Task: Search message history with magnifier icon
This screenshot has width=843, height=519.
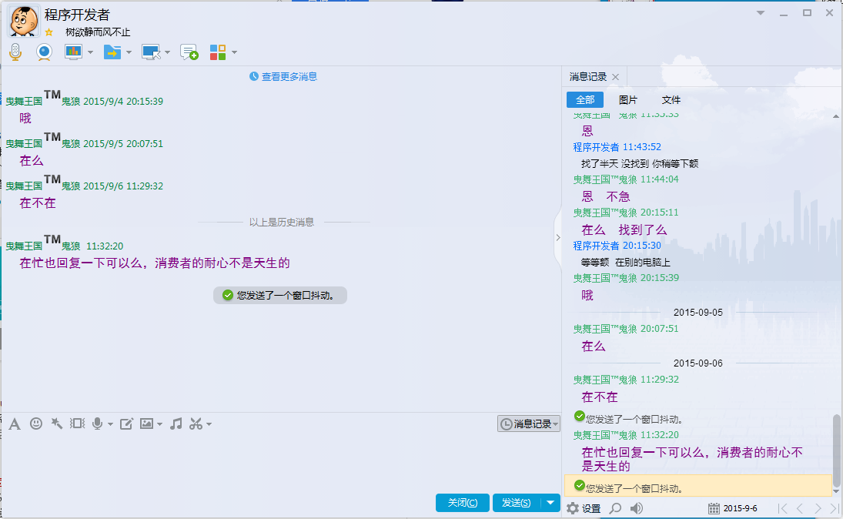Action: click(616, 508)
